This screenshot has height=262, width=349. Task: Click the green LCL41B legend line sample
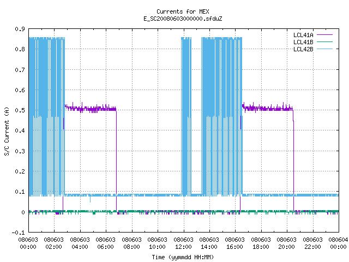(324, 41)
